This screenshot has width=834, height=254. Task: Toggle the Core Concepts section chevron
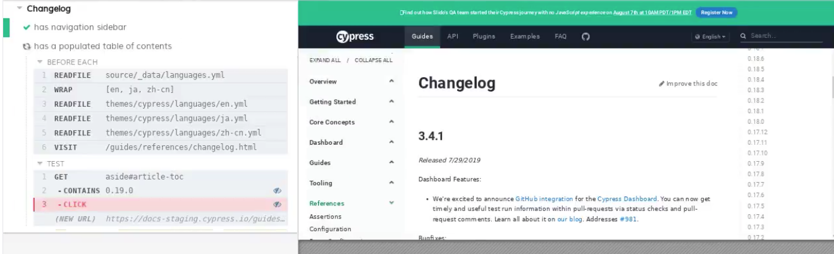[x=391, y=122]
